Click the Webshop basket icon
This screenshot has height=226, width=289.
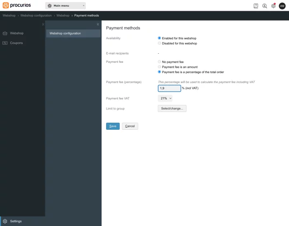5,33
